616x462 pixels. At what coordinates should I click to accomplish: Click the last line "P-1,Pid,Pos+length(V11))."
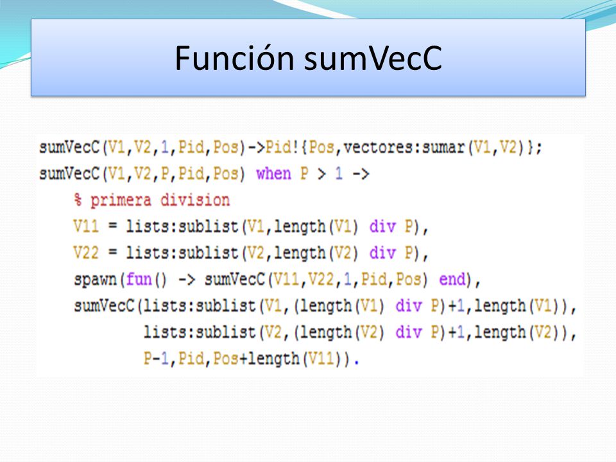[251, 359]
